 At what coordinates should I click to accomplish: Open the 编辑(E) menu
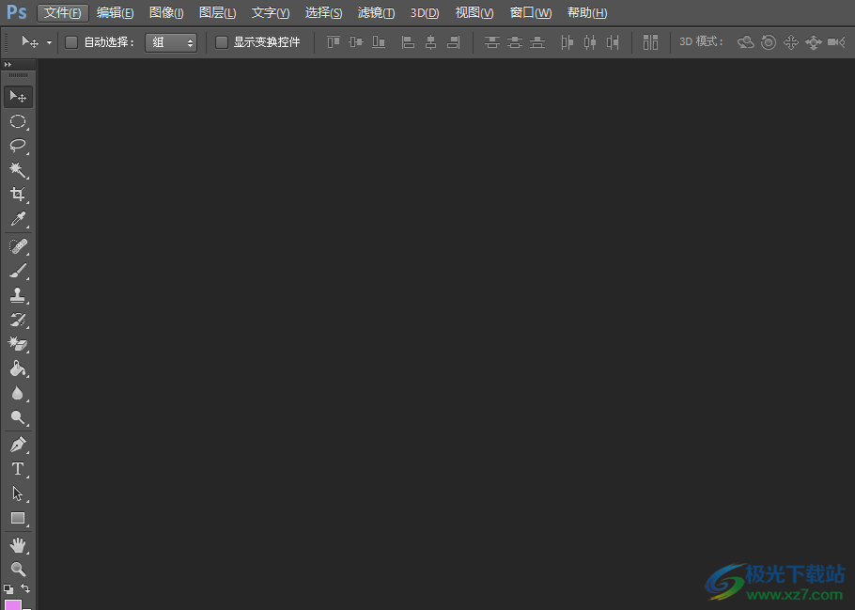[x=115, y=12]
